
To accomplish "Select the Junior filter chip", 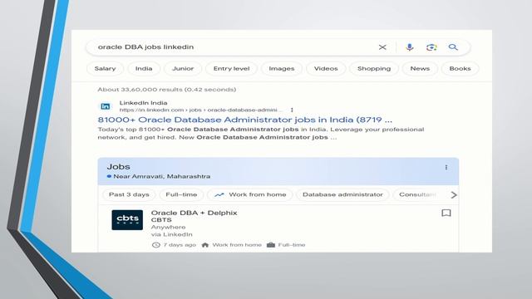I will click(183, 68).
